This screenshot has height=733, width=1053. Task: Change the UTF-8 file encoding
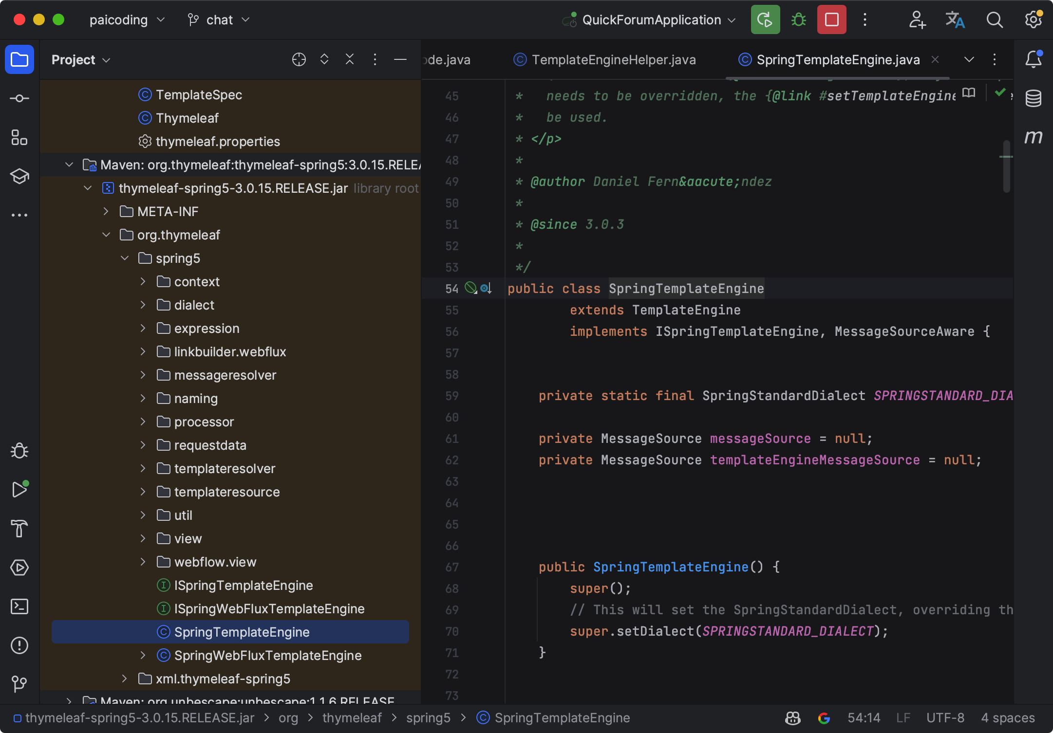(x=945, y=718)
